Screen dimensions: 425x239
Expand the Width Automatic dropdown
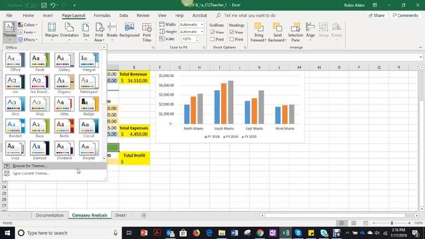[202, 25]
